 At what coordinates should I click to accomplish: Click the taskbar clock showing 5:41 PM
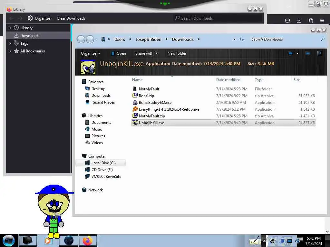314,241
